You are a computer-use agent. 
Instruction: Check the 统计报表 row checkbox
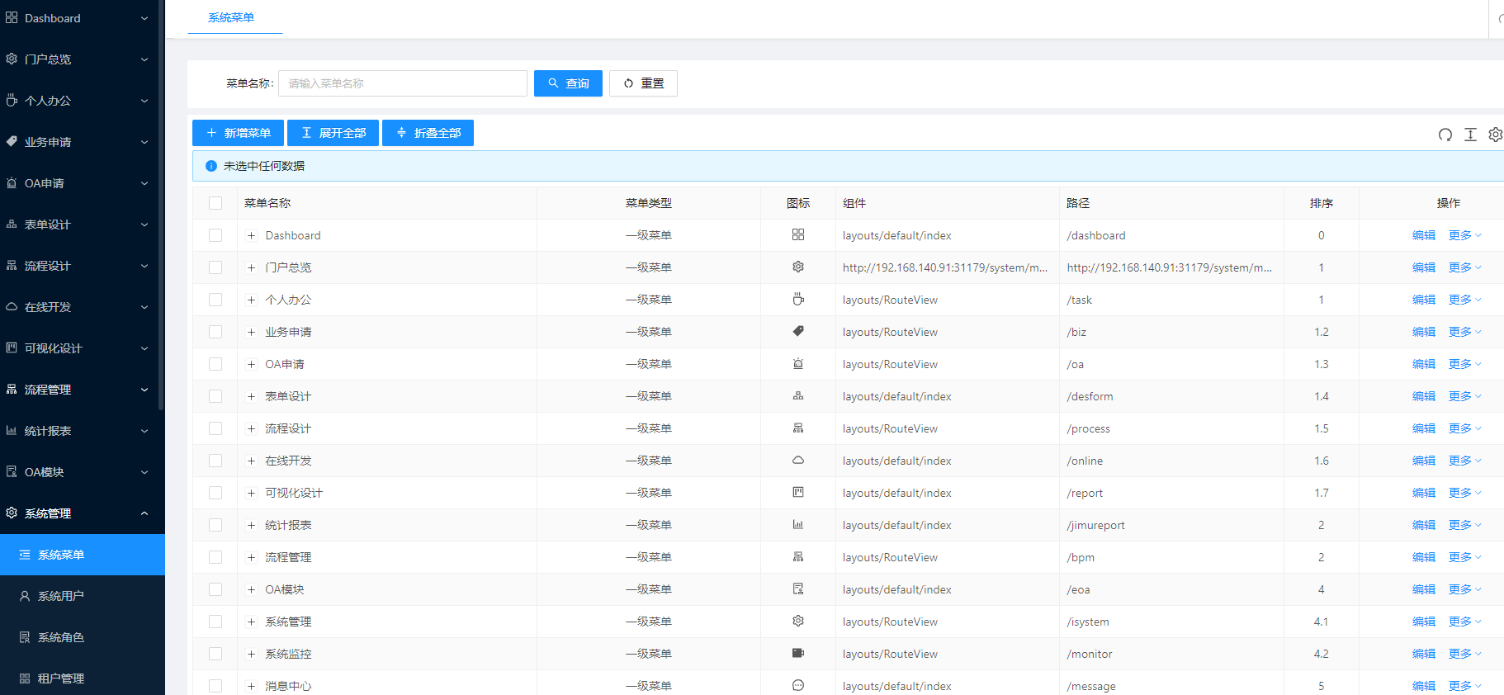[x=215, y=525]
